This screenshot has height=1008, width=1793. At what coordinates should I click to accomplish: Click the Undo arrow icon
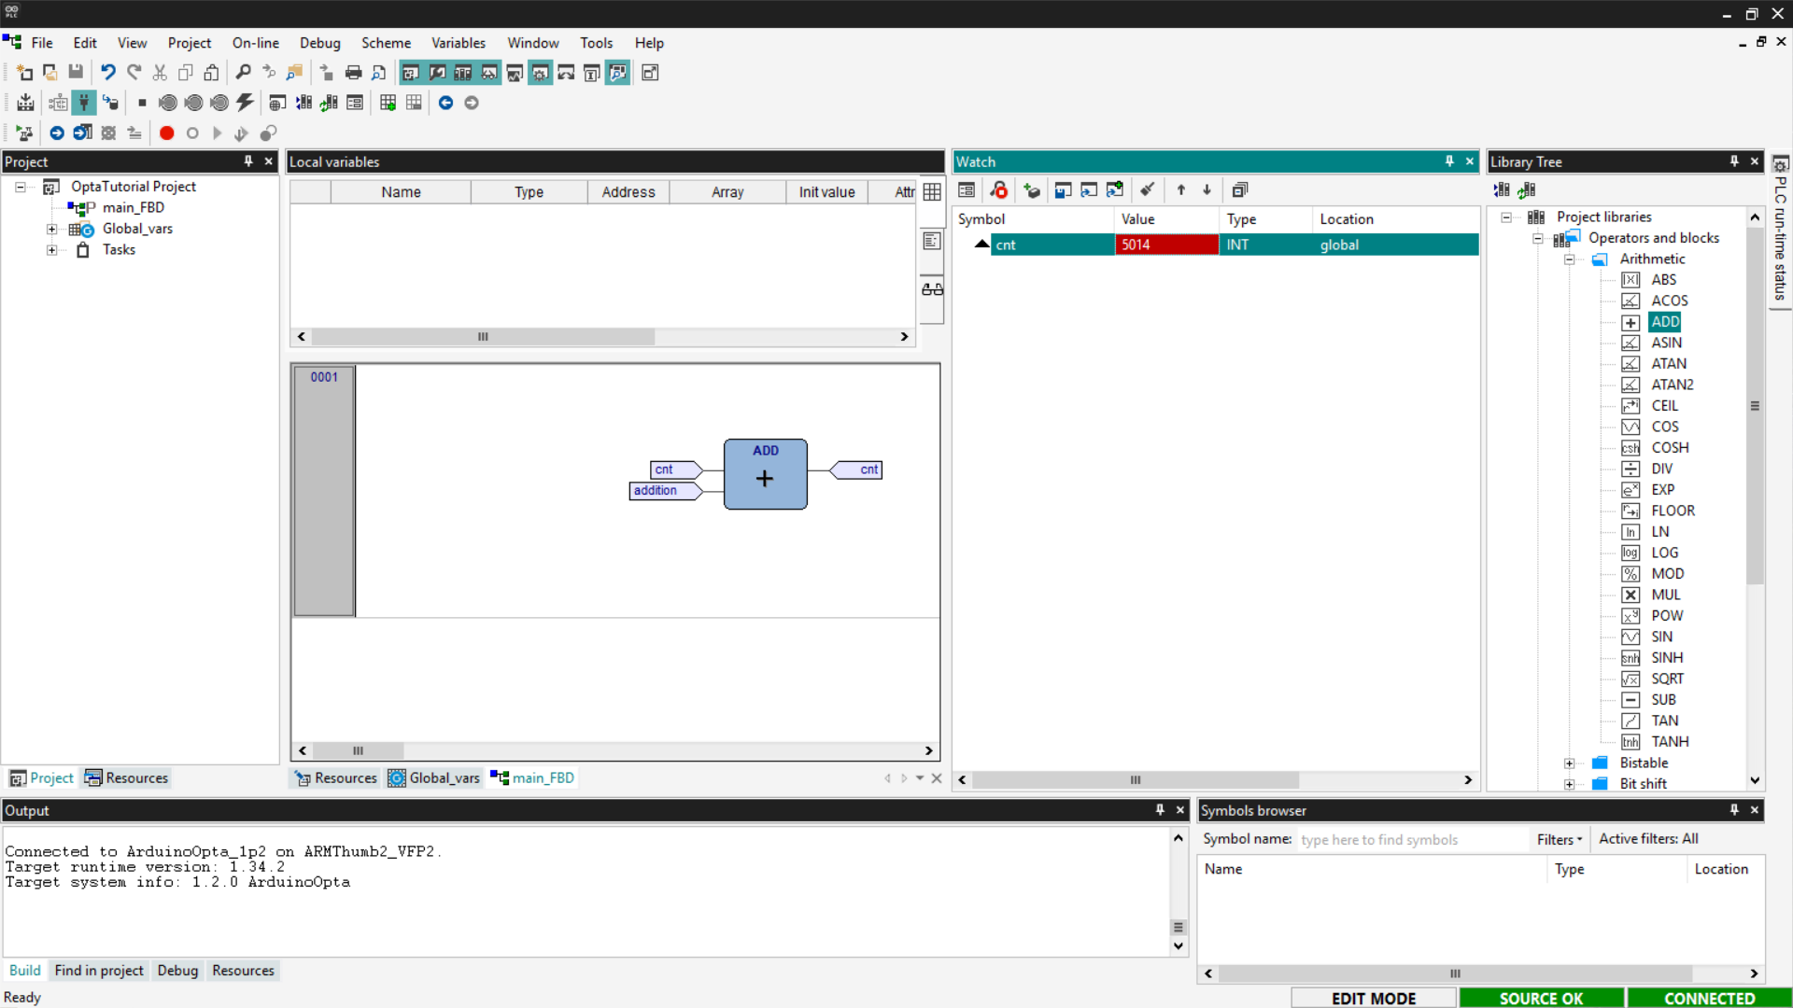click(108, 73)
